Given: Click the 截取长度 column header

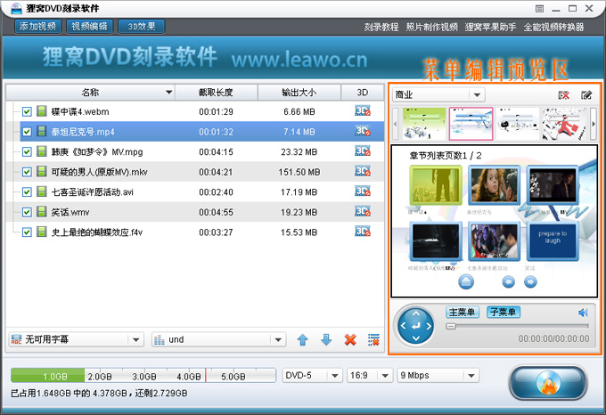Looking at the screenshot, I should click(x=216, y=93).
